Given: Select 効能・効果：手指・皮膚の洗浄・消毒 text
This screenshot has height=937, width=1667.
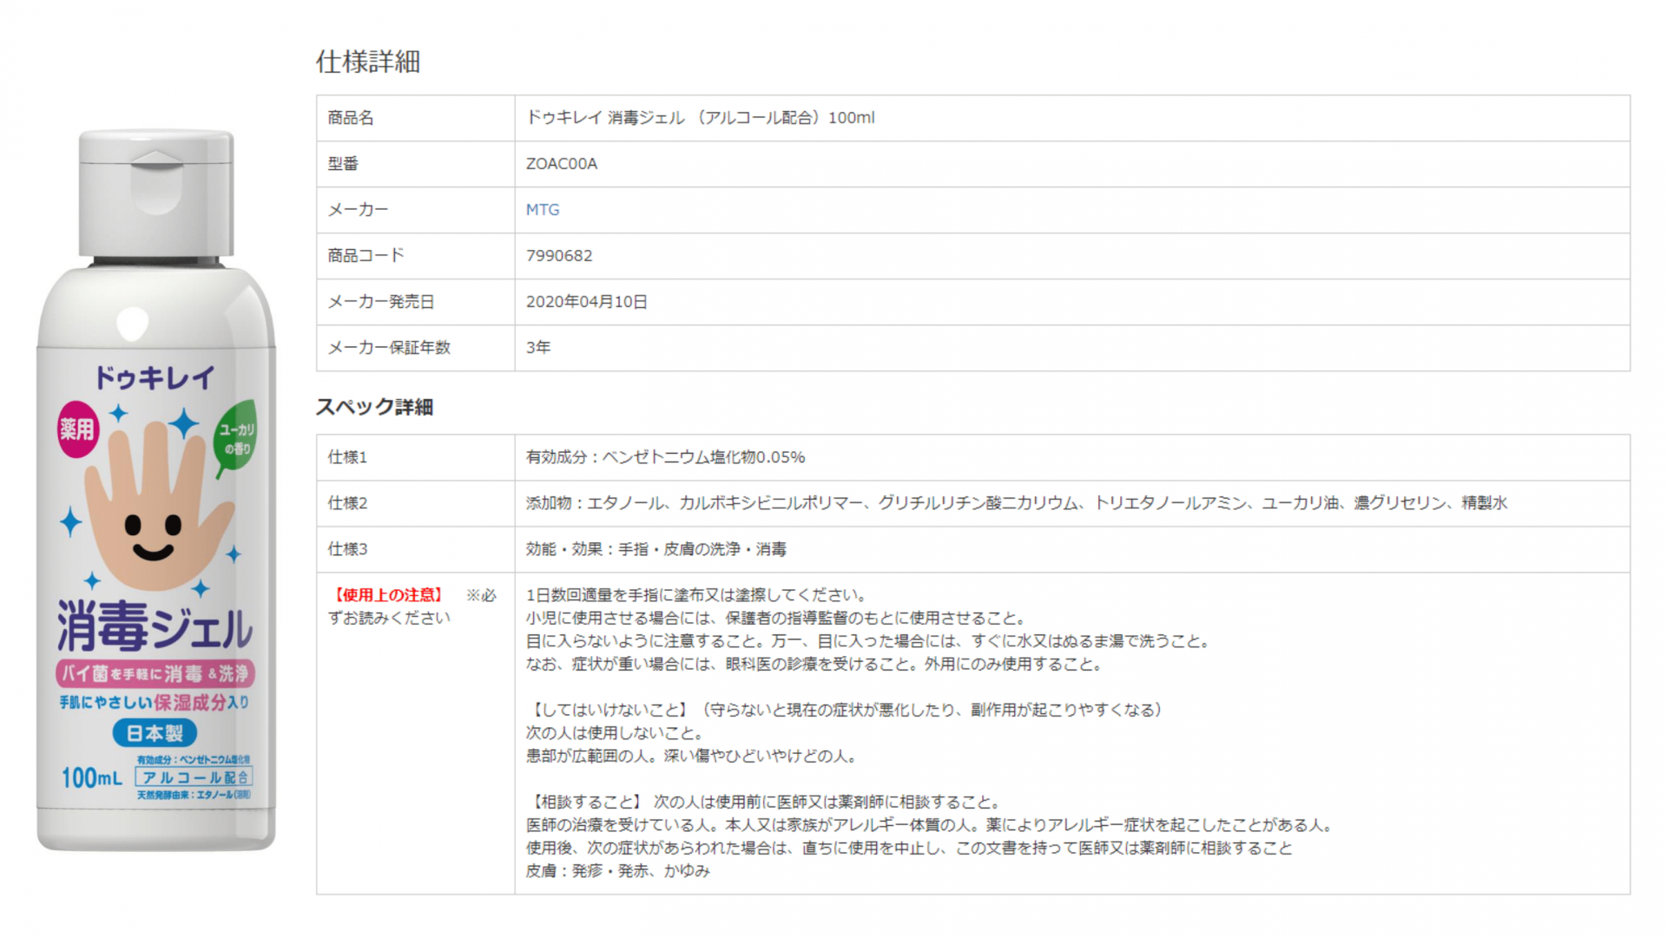Looking at the screenshot, I should coord(656,549).
